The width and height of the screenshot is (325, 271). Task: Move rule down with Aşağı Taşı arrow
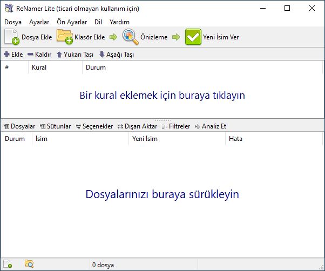point(102,55)
